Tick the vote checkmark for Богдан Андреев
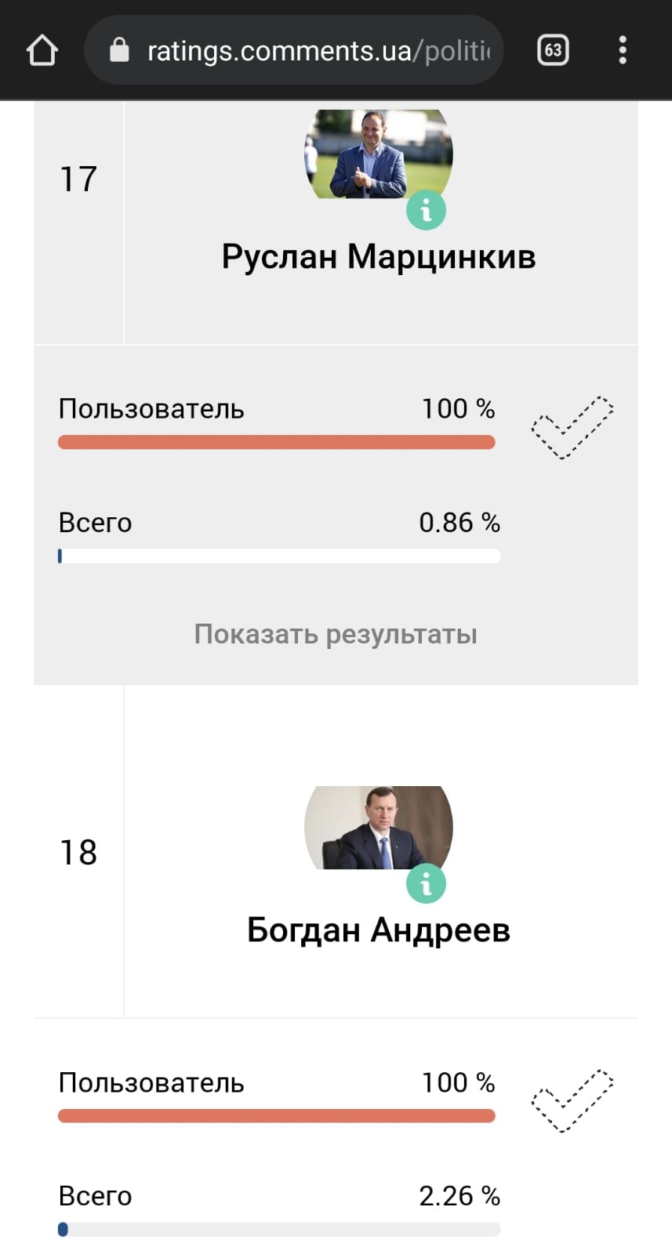672x1254 pixels. (x=572, y=1100)
